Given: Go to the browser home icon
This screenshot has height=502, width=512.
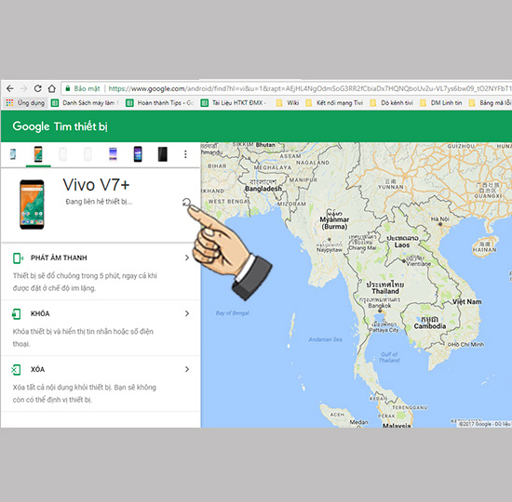Looking at the screenshot, I should click(51, 88).
